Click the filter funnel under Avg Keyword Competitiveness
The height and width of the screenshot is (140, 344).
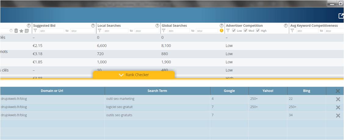point(292,31)
